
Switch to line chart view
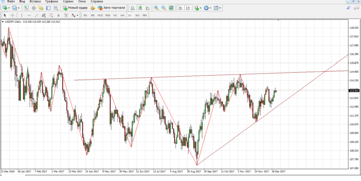pos(147,8)
